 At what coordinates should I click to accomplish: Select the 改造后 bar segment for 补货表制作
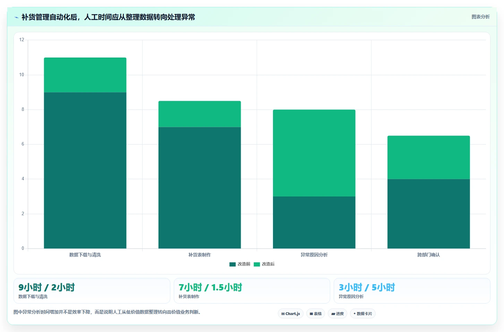click(x=199, y=114)
